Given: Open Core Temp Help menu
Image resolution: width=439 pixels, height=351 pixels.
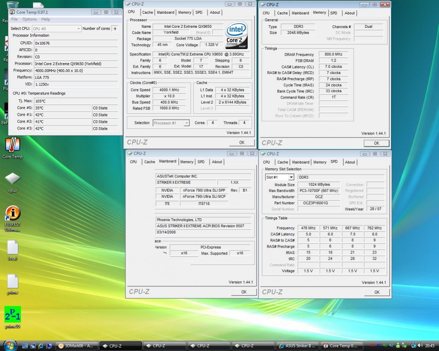Looking at the screenshot, I should [x=46, y=19].
